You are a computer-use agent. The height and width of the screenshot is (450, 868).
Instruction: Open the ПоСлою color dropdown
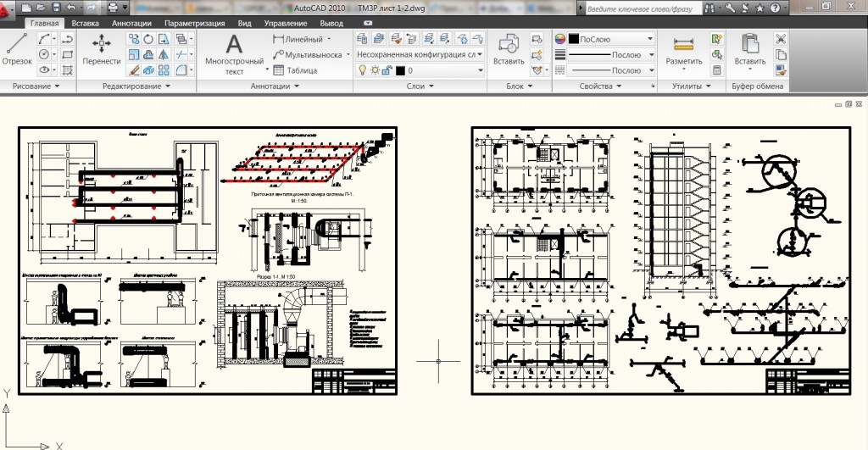(604, 39)
